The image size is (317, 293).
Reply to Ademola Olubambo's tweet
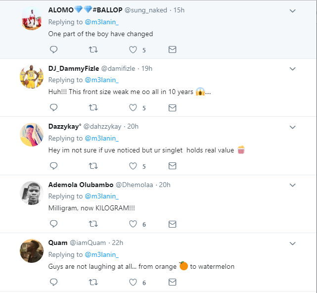pos(54,224)
